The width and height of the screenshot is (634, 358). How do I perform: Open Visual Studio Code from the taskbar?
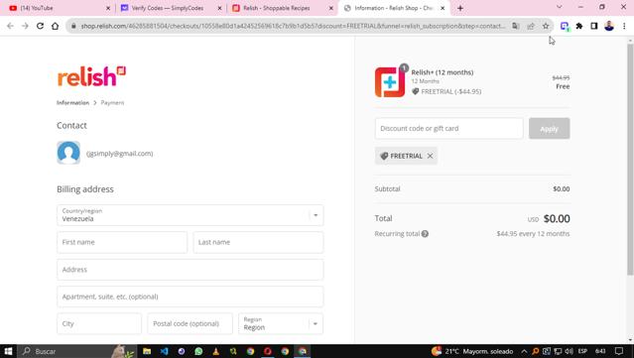[164, 351]
